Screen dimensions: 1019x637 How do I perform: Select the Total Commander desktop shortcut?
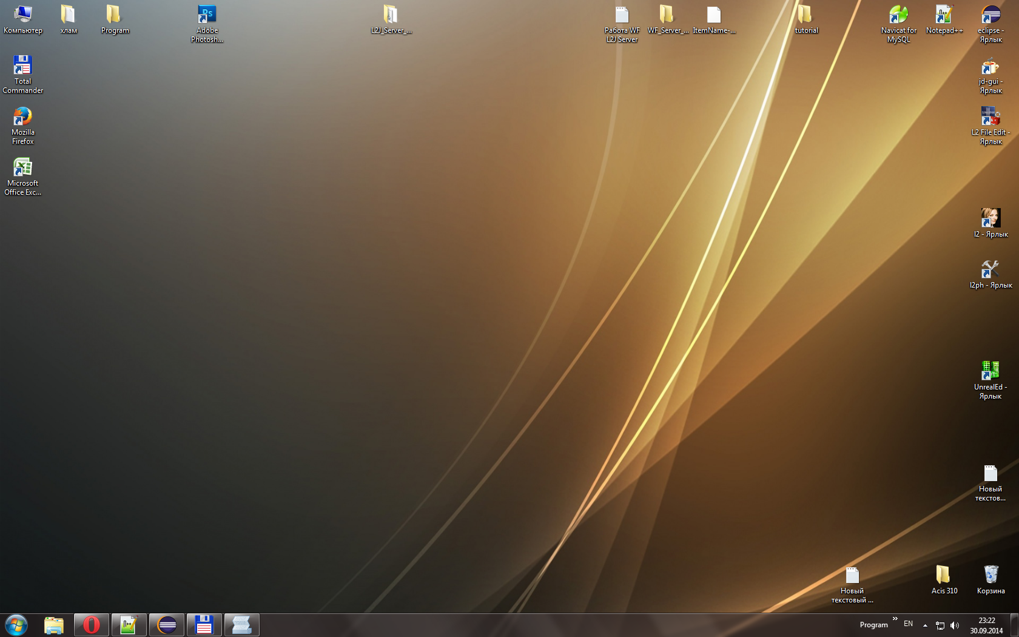click(x=23, y=75)
